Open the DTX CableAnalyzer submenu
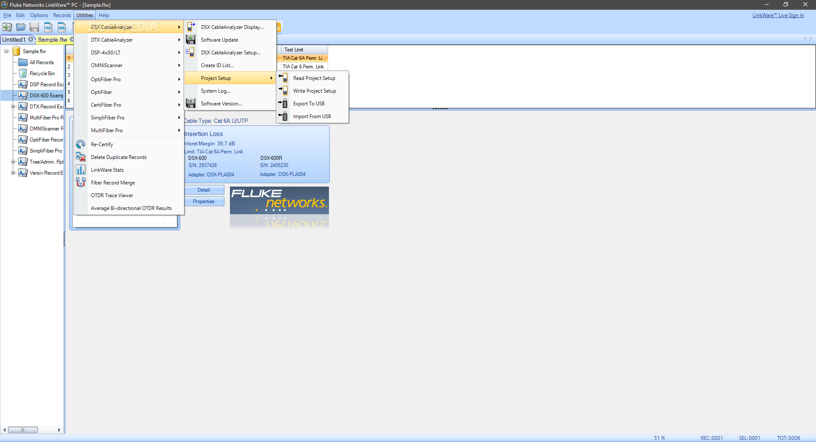The width and height of the screenshot is (816, 442). (x=129, y=40)
